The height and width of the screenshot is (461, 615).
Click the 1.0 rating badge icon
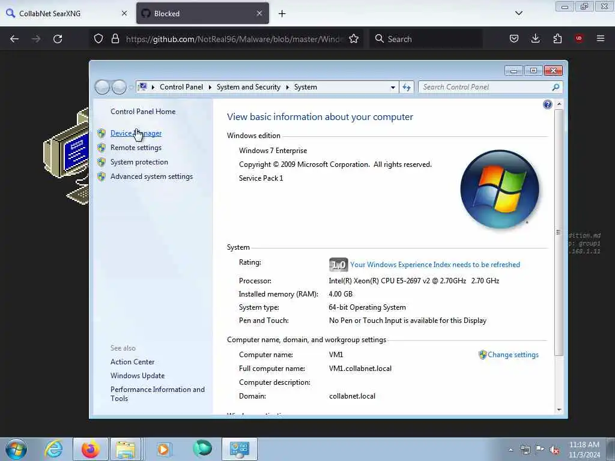[x=338, y=265]
